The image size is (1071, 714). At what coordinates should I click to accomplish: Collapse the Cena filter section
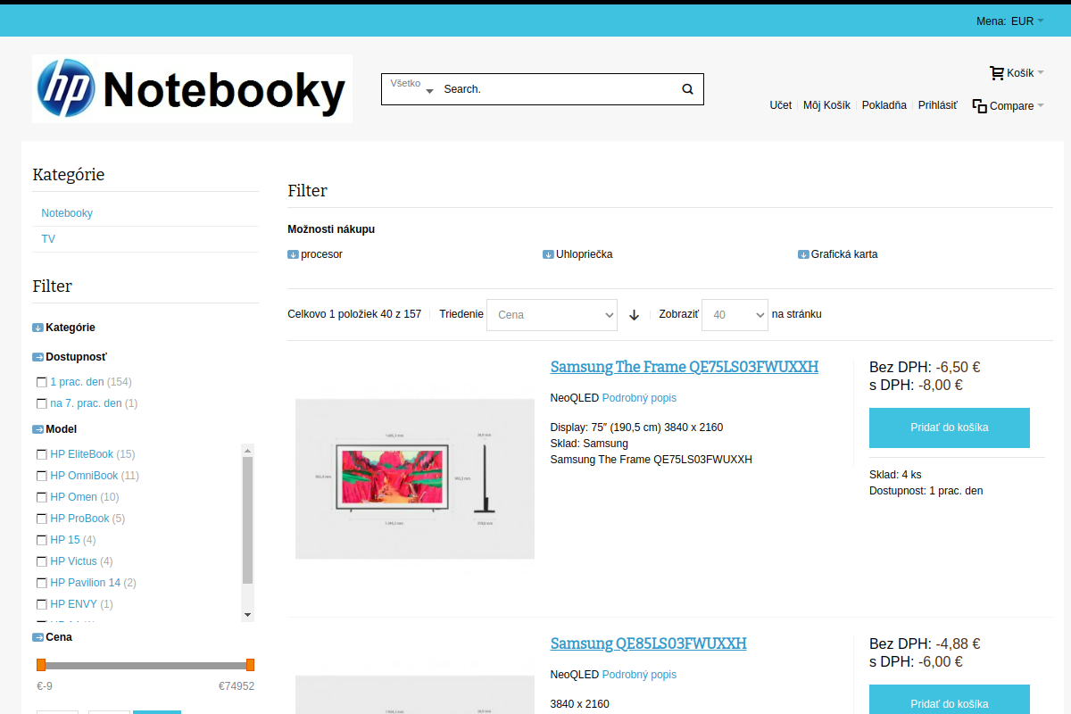pos(37,637)
